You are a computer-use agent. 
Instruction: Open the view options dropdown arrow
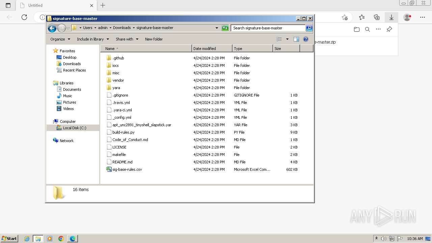point(287,39)
